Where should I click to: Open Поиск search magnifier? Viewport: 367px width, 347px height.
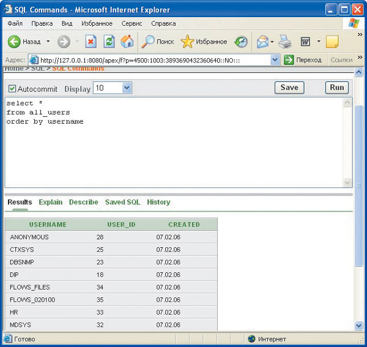pyautogui.click(x=158, y=42)
